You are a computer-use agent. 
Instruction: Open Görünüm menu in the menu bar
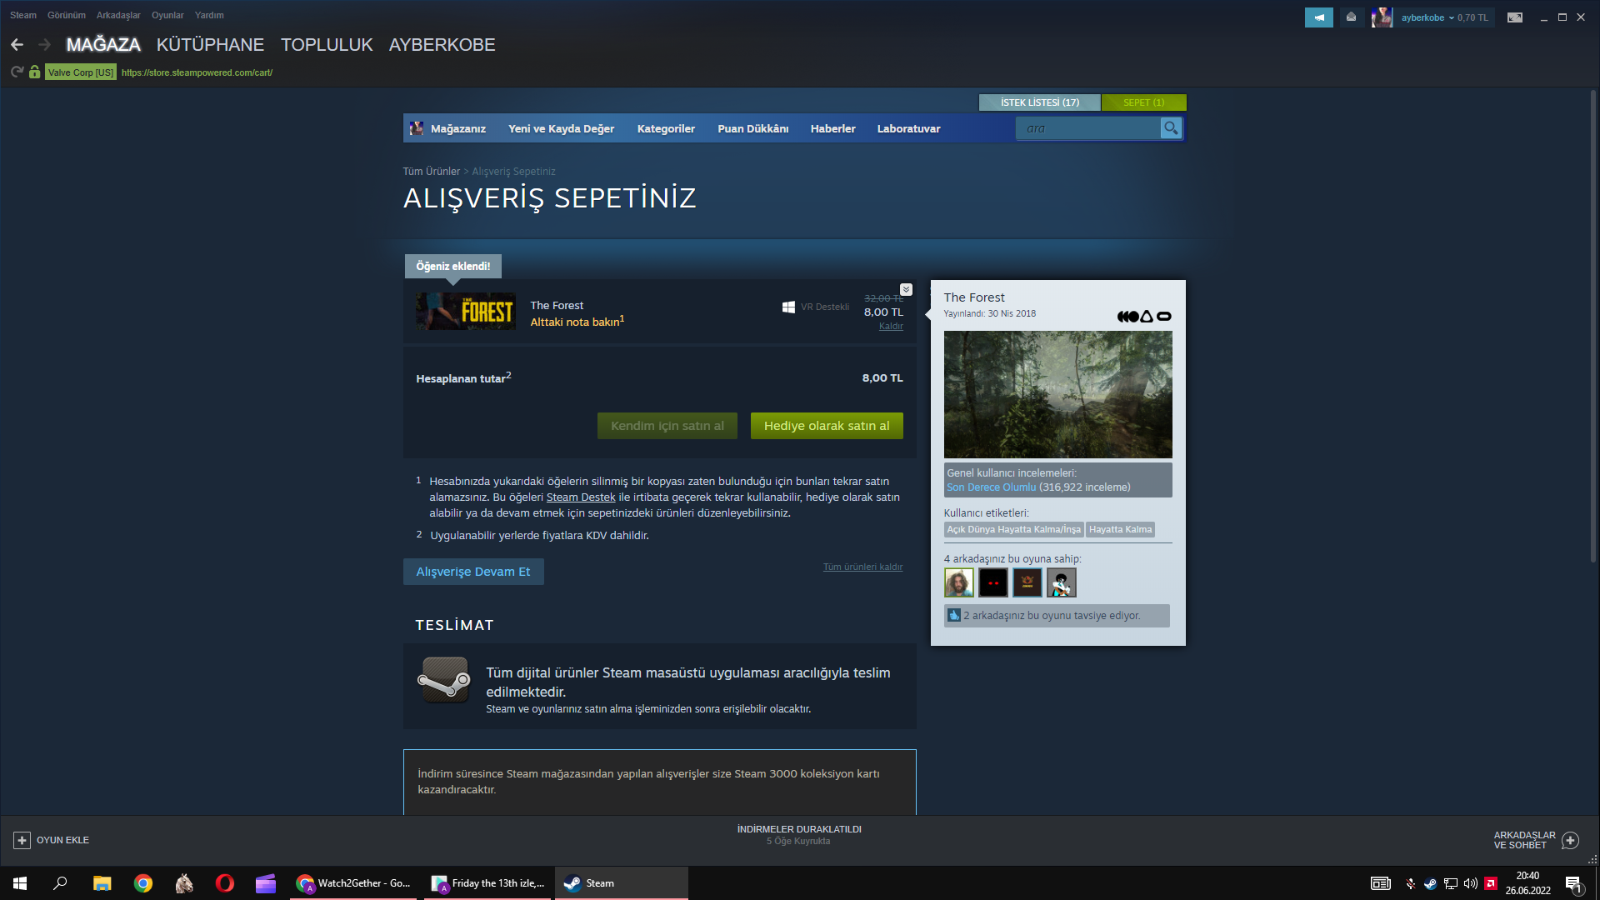click(x=66, y=15)
